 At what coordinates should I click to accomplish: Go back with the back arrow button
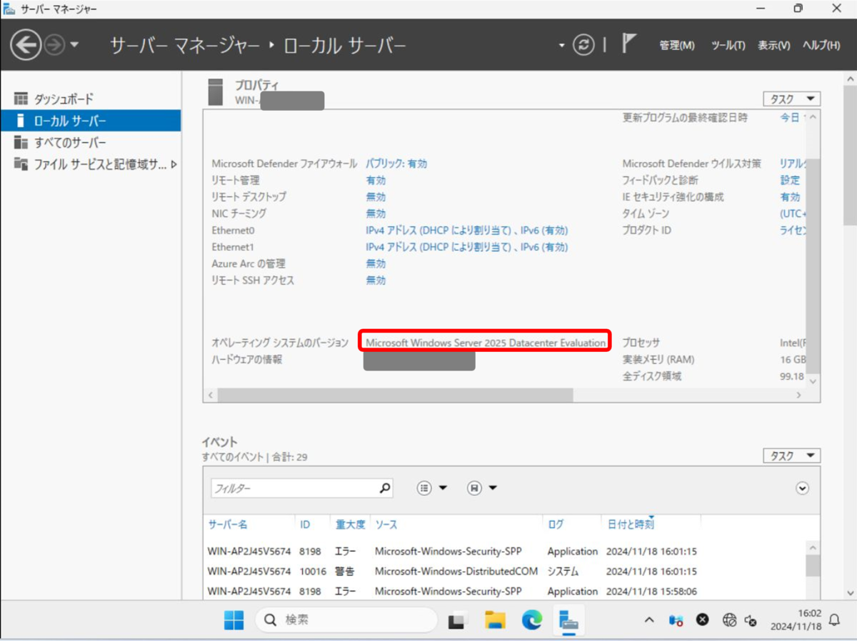point(25,46)
